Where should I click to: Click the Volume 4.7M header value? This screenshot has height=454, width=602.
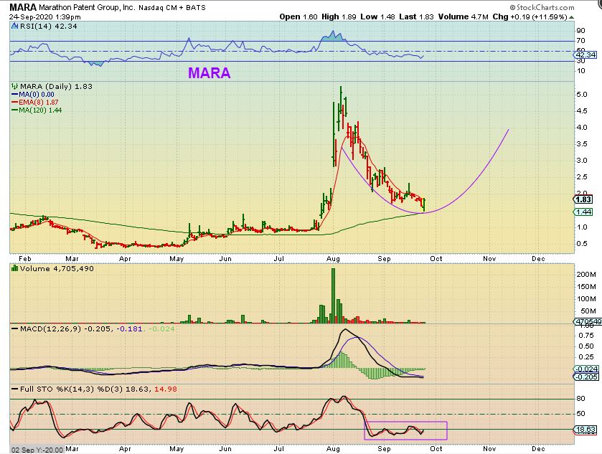[464, 17]
